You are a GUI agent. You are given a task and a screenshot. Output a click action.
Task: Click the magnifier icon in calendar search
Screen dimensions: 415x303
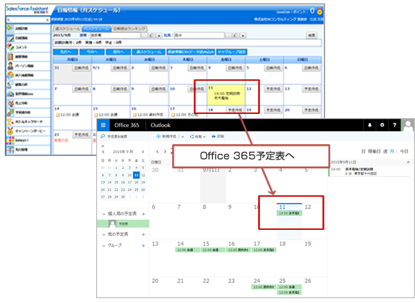(102, 136)
